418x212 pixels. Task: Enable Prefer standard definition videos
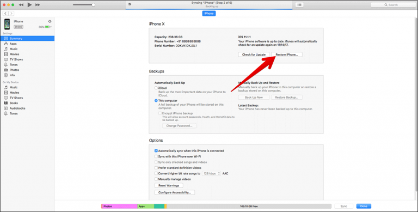tap(156, 168)
